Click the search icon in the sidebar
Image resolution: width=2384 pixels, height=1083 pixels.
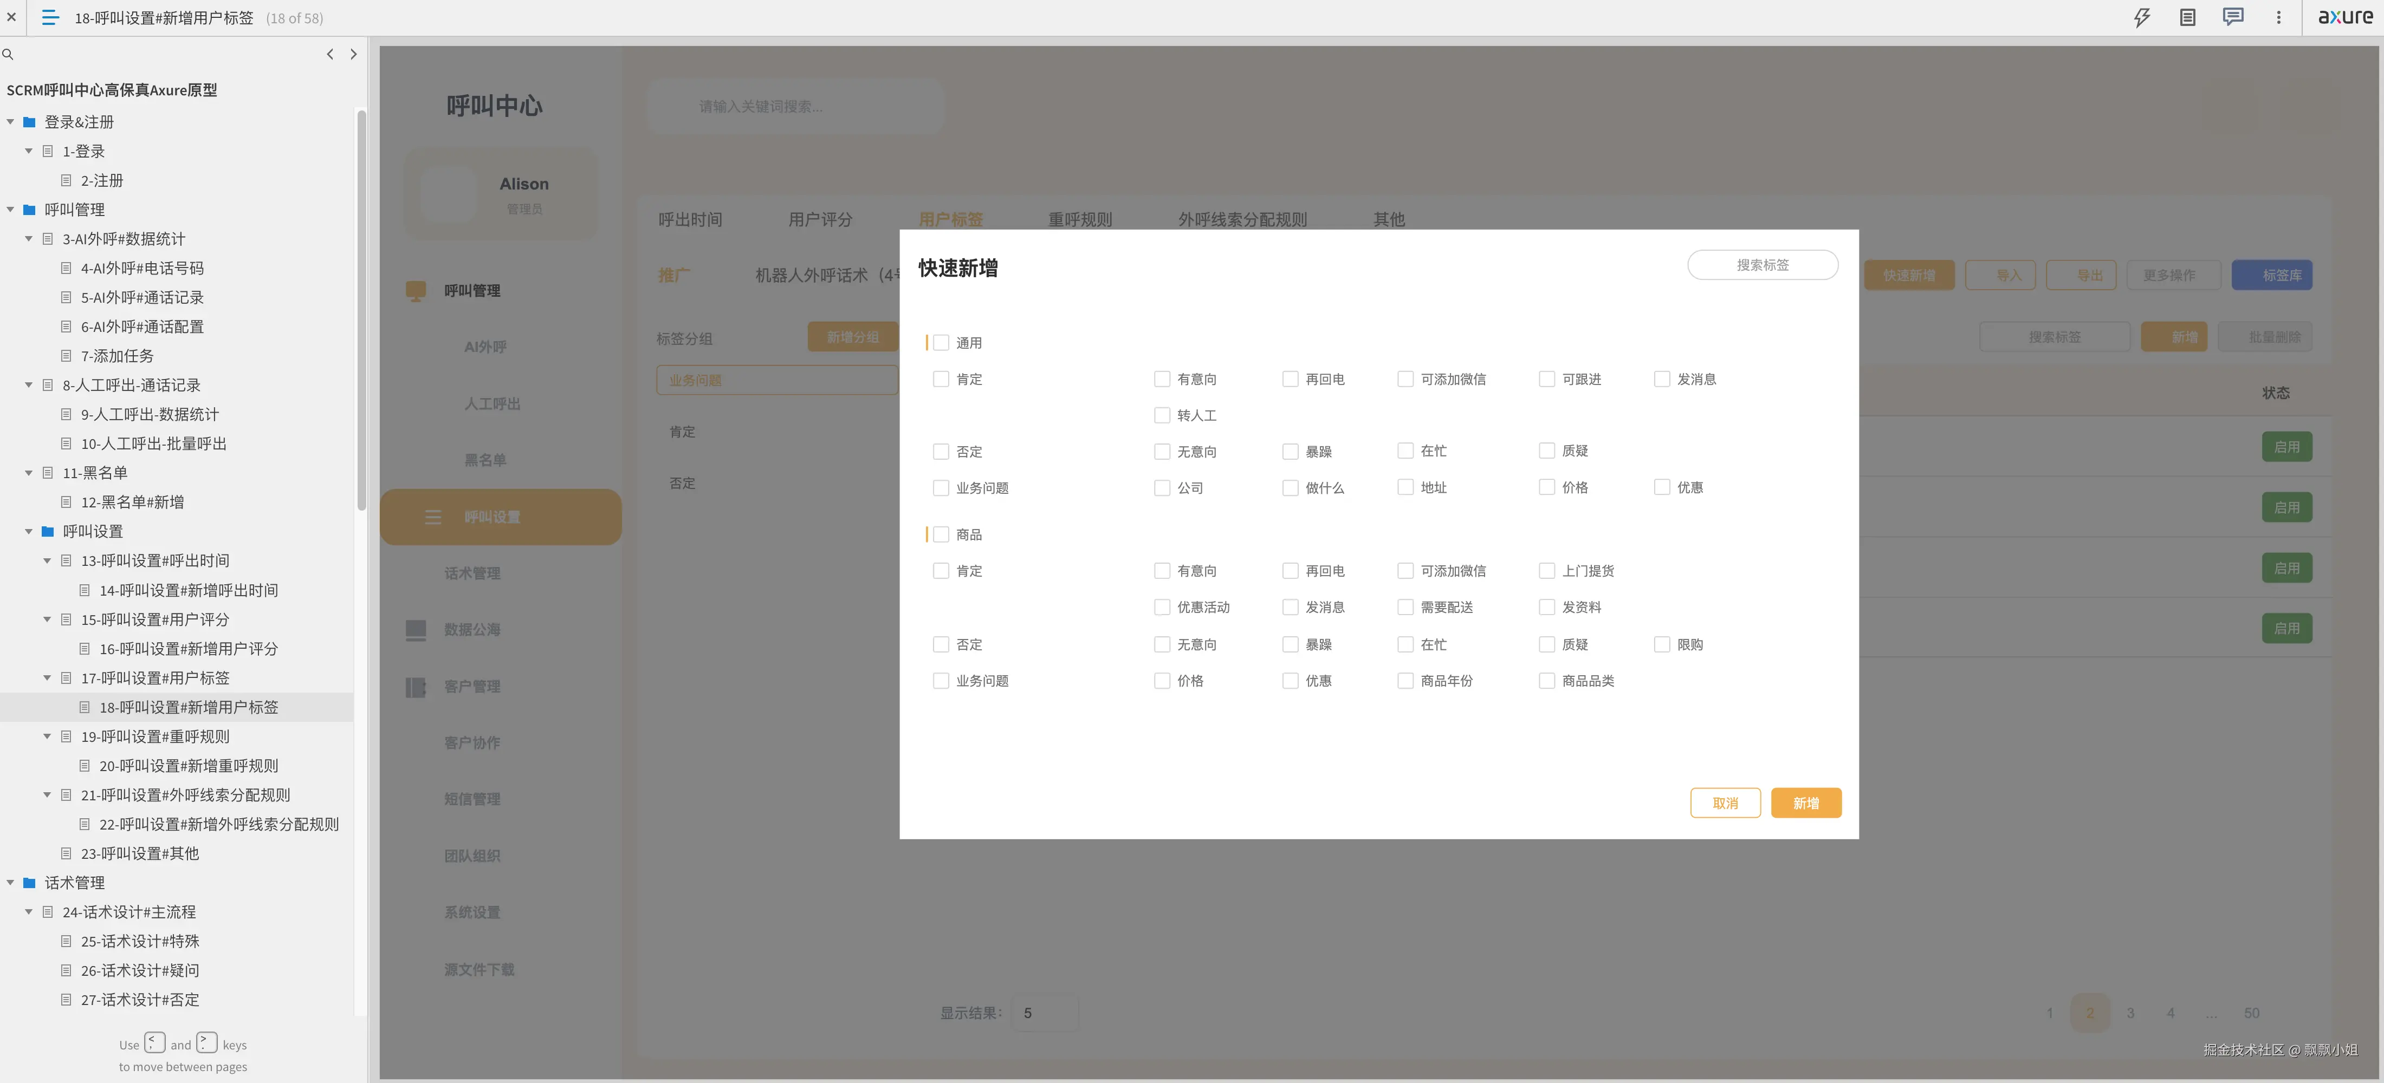pyautogui.click(x=8, y=55)
